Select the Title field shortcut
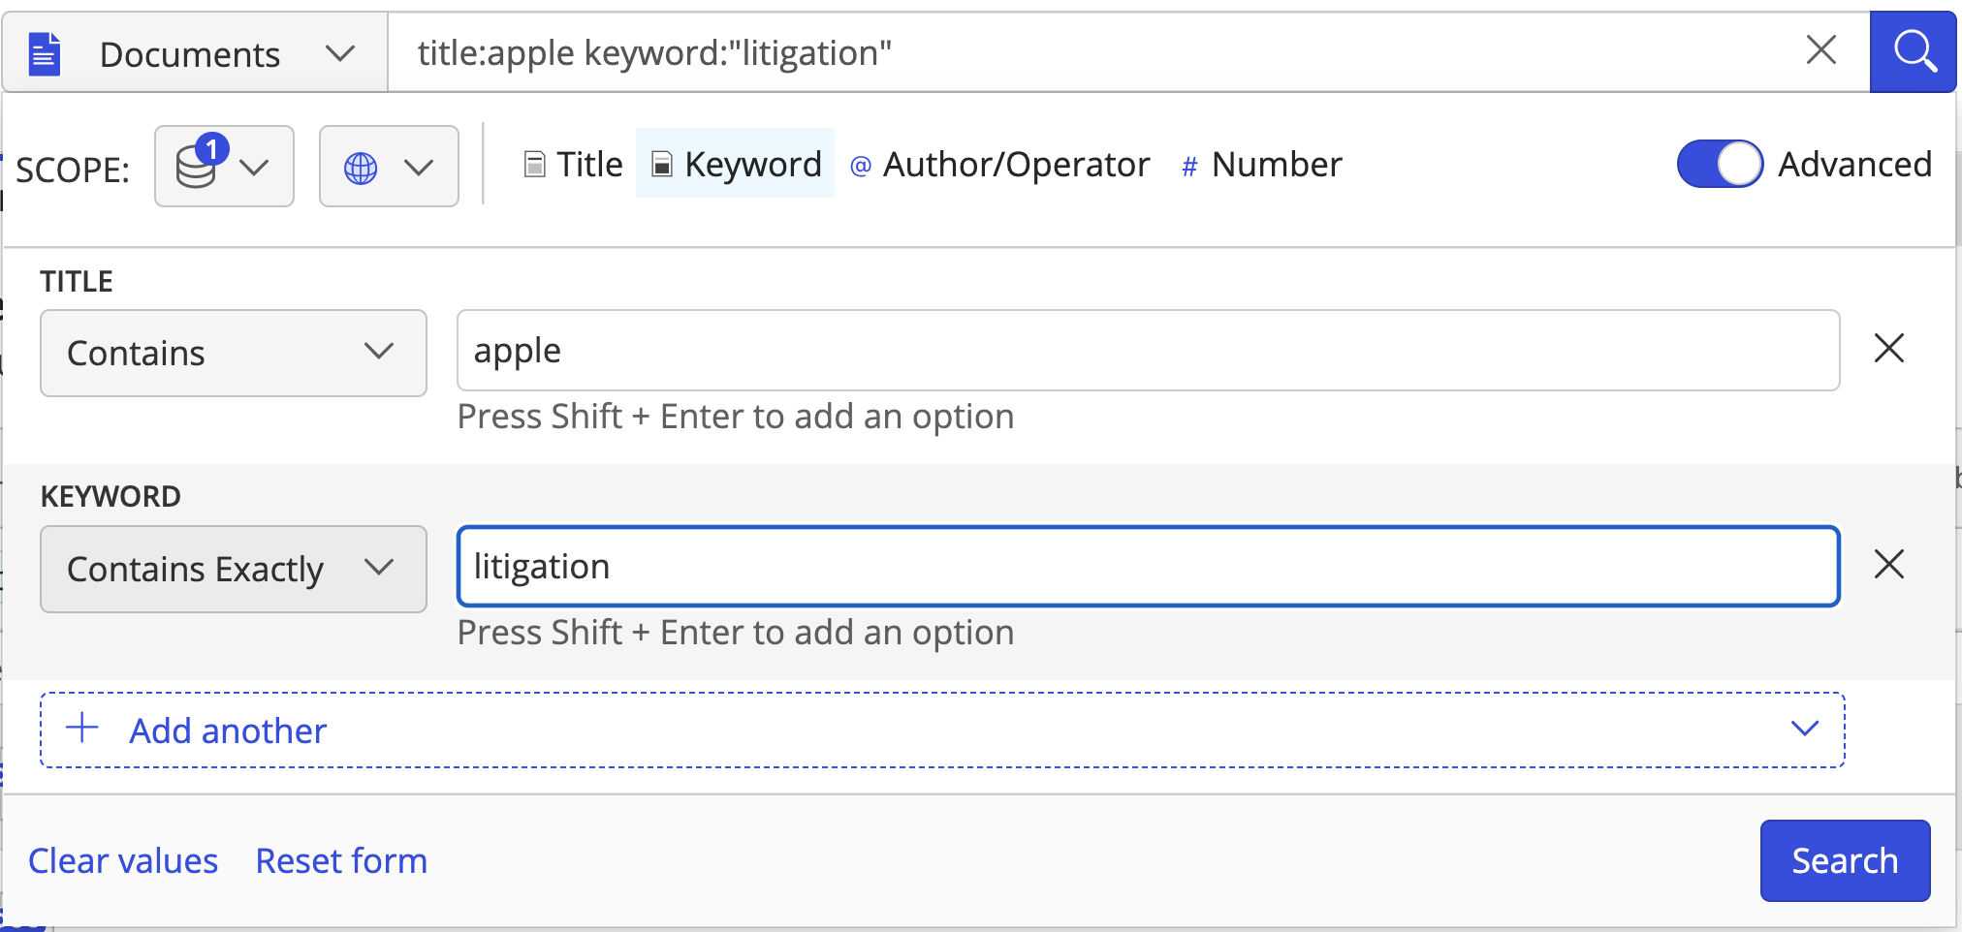1962x932 pixels. [574, 165]
